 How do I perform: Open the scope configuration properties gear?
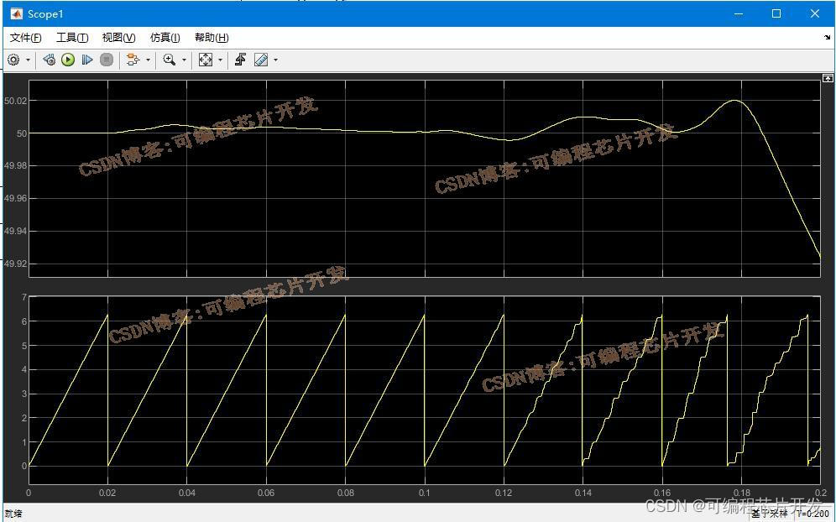coord(13,60)
